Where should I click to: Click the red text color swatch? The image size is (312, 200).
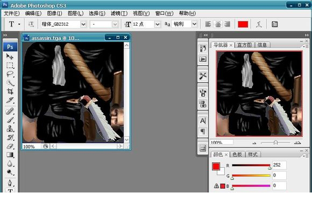tap(243, 24)
